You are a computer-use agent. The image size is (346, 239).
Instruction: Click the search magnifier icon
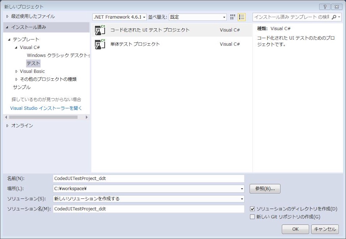coord(334,17)
